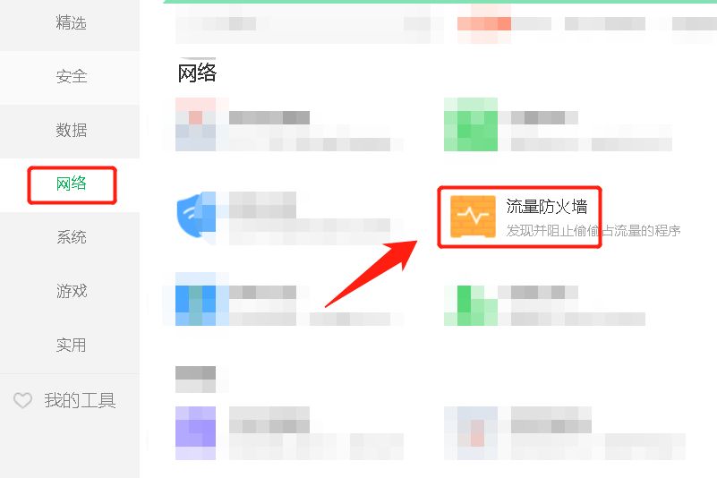Click the description 发现并阻止偷偷占流量的程序
Viewport: 717px width, 478px height.
pyautogui.click(x=593, y=231)
